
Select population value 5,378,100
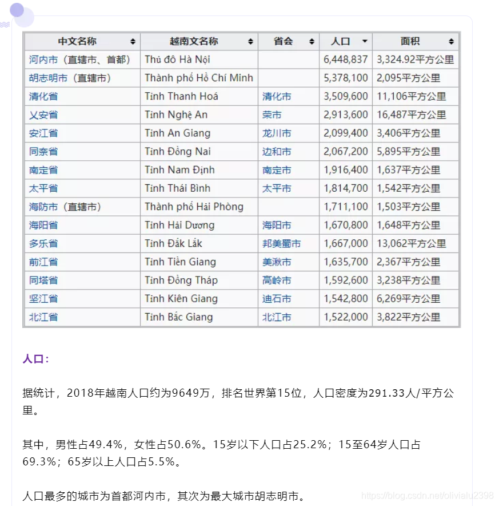coord(346,78)
